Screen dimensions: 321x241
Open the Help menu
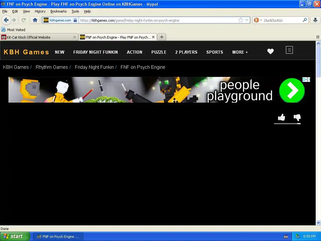pos(87,11)
